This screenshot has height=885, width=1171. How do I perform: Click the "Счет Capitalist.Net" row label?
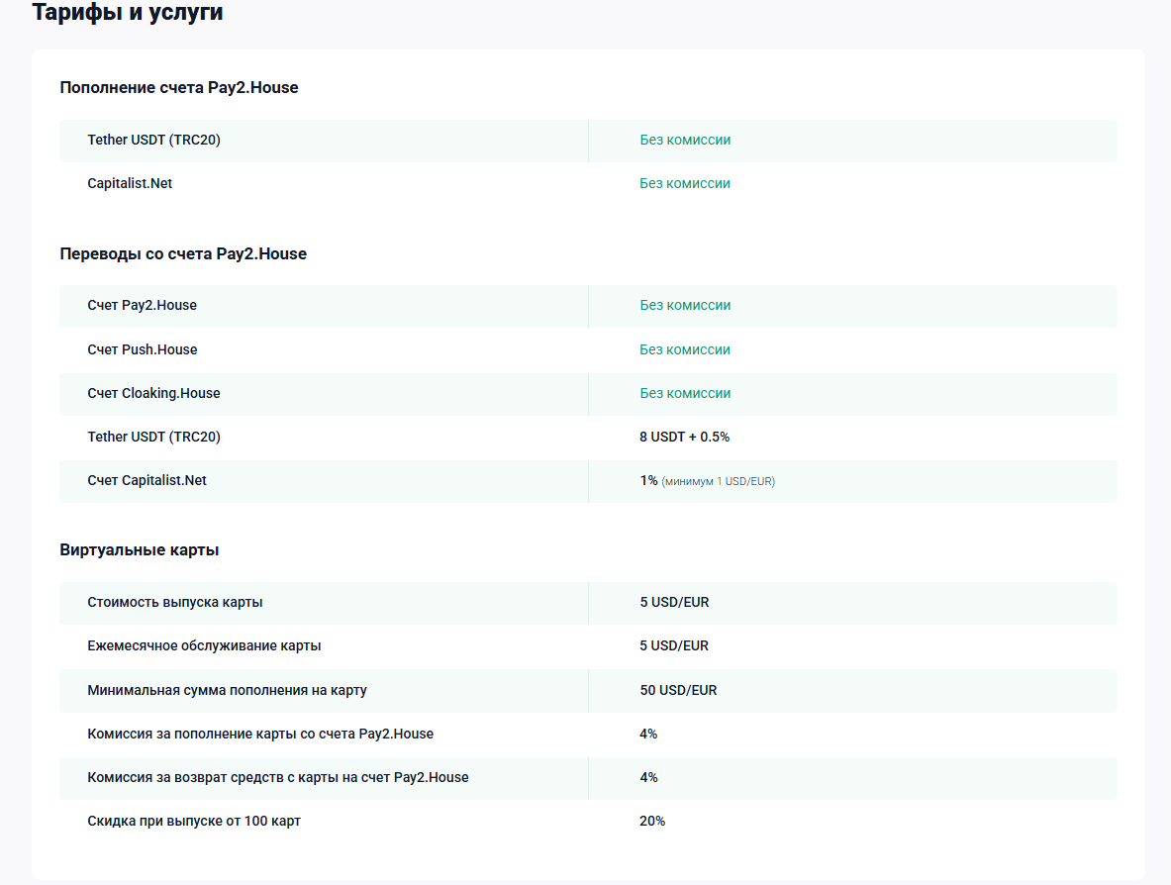pyautogui.click(x=147, y=480)
